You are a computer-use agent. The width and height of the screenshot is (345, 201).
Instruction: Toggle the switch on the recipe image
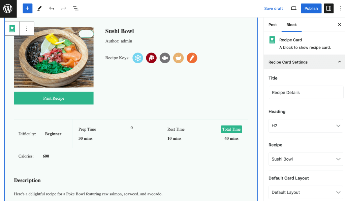pos(86,34)
